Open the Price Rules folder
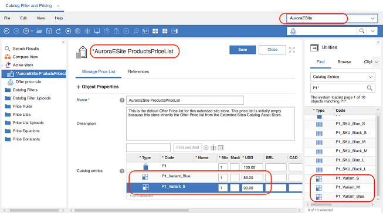 [22, 106]
